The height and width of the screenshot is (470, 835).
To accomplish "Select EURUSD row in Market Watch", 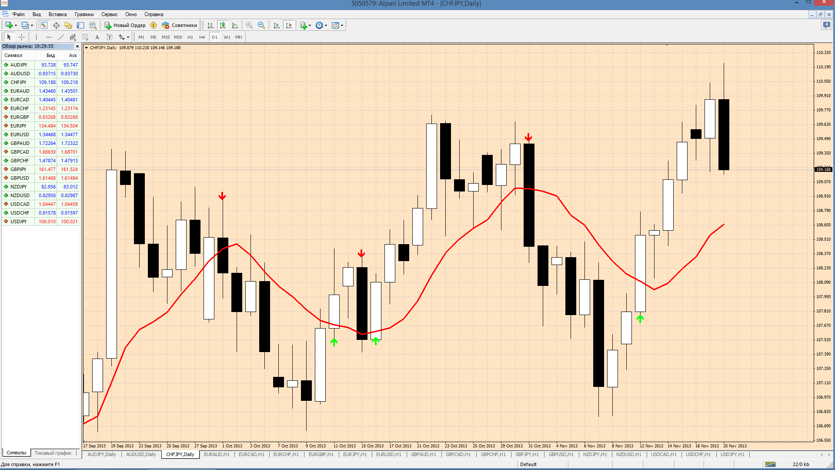I will tap(40, 134).
